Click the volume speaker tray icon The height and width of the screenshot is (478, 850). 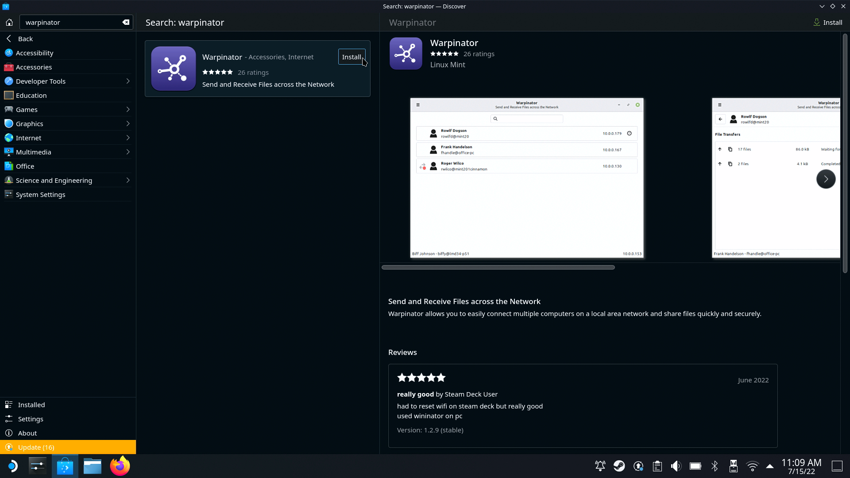point(676,466)
